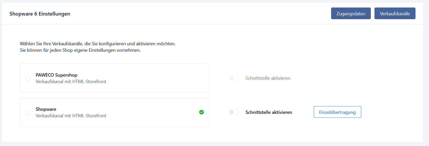Switch to the Verkaufskanäle section
This screenshot has height=146, width=429.
(x=395, y=13)
